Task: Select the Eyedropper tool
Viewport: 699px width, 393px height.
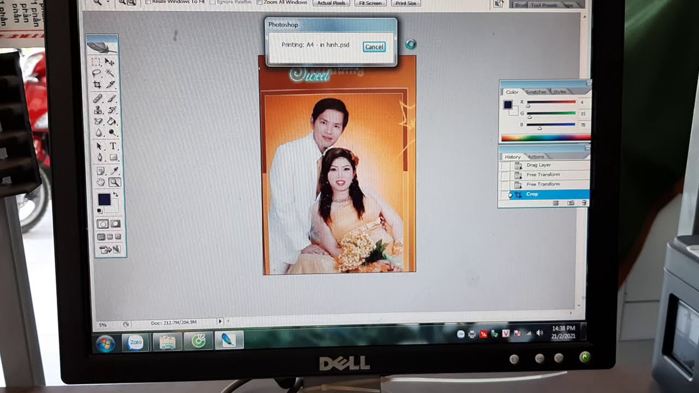Action: [x=114, y=171]
